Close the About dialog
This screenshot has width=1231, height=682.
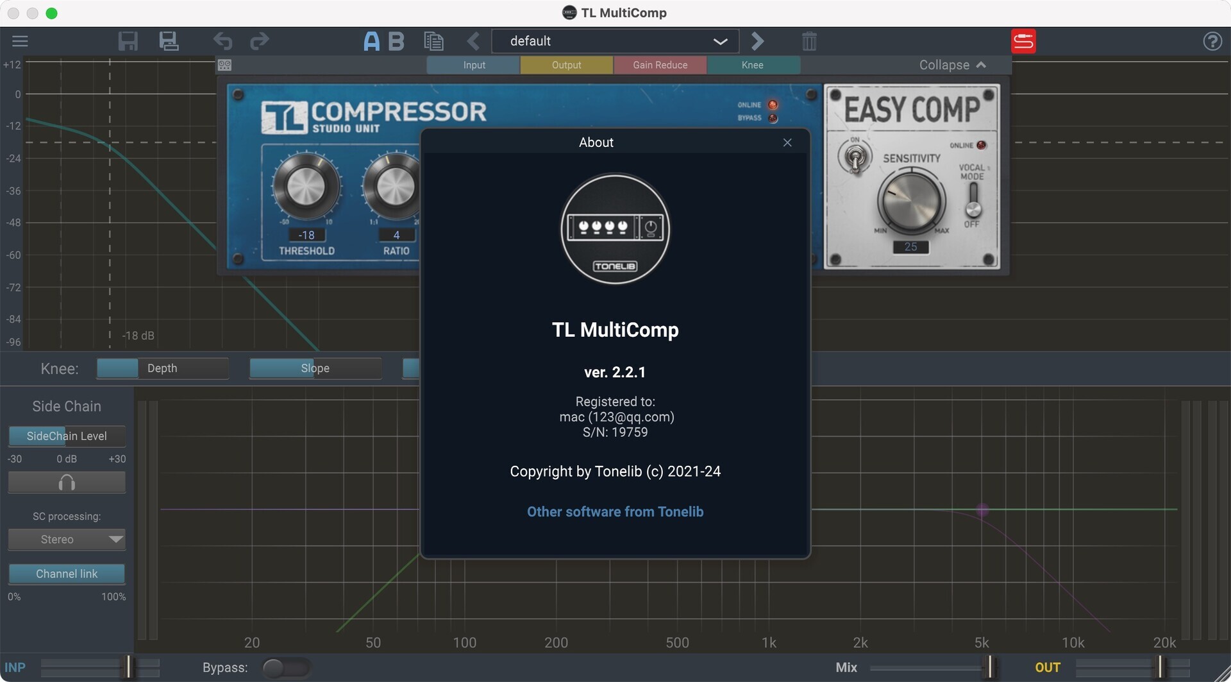(787, 142)
